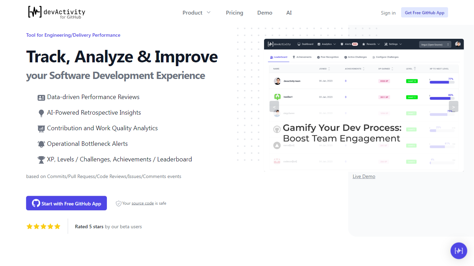474x266 pixels.
Task: Click the Start with Free GitHub App button
Action: 66,203
